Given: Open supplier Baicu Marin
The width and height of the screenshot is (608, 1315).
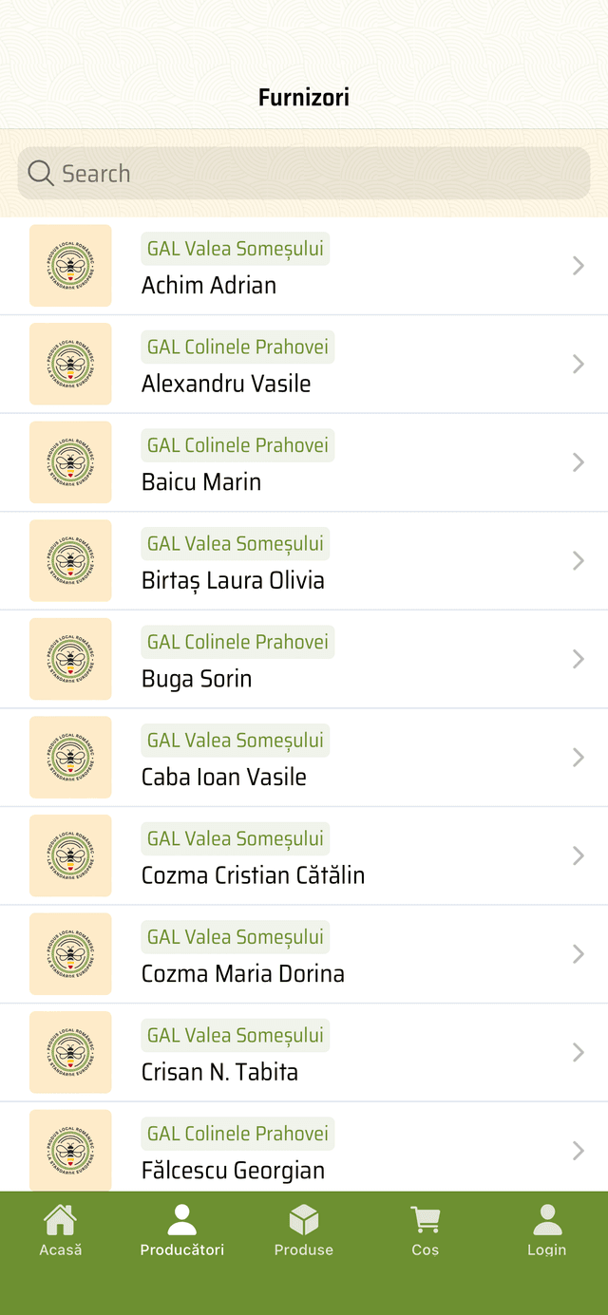Looking at the screenshot, I should (x=201, y=482).
